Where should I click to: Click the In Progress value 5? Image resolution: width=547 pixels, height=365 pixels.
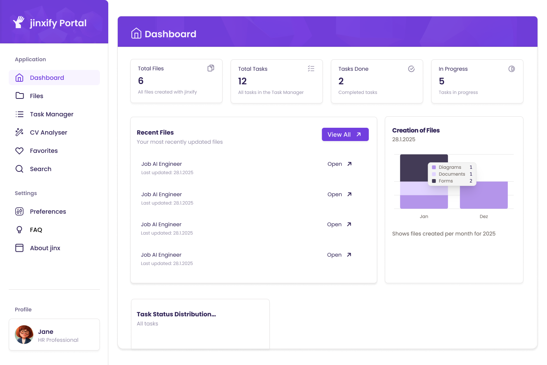441,81
